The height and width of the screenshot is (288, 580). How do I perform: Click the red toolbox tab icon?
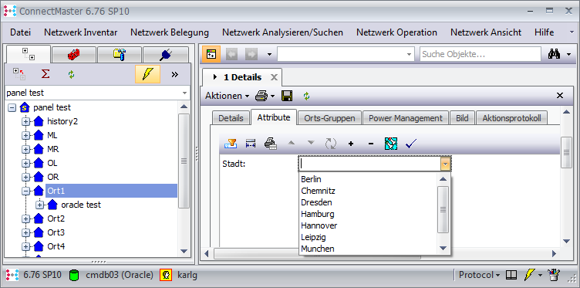(x=74, y=55)
